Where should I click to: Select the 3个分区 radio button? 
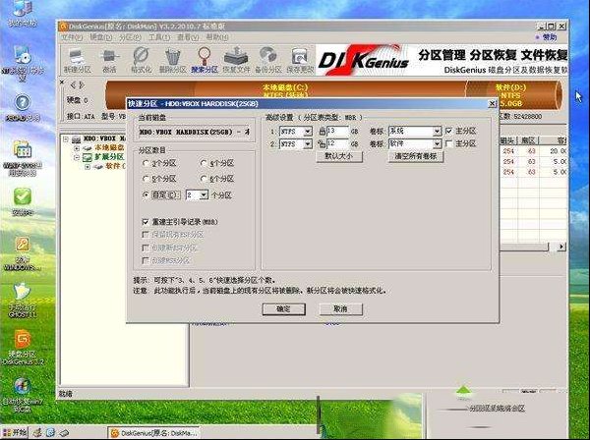click(146, 163)
